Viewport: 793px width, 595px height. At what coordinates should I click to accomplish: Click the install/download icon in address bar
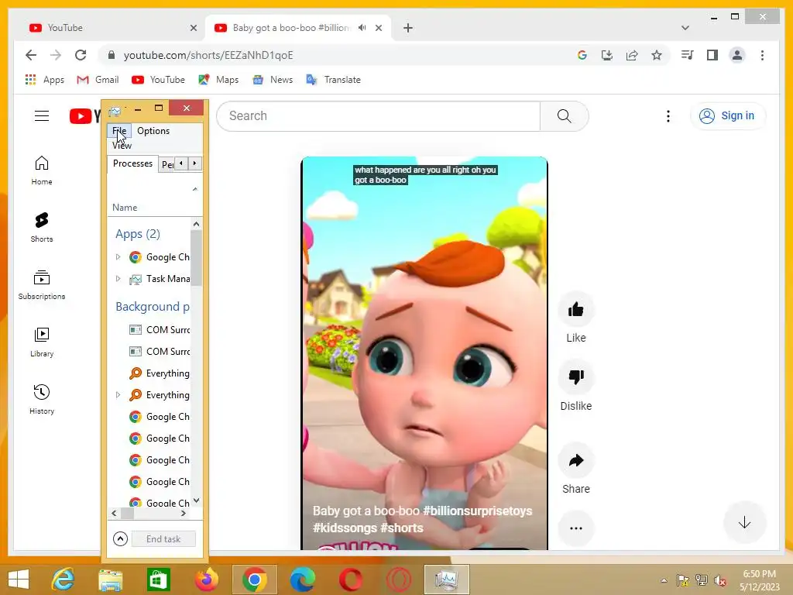607,55
